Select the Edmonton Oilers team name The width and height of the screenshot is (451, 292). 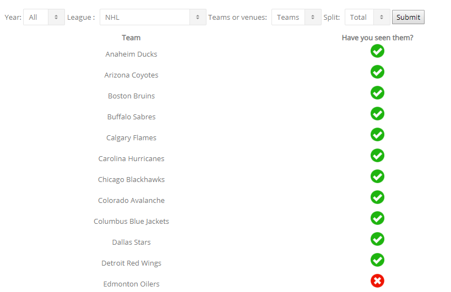click(131, 284)
